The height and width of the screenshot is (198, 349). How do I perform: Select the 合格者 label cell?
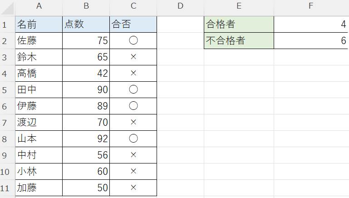pos(239,24)
